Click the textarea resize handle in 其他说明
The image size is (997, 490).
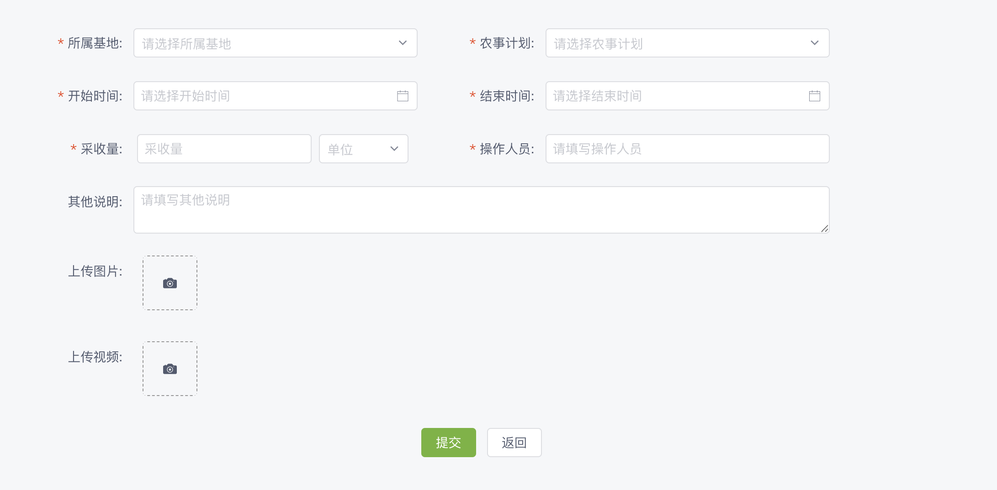click(x=825, y=229)
